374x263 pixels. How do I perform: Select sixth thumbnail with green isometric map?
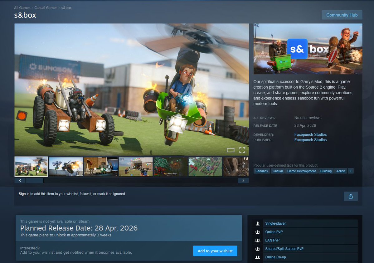click(205, 167)
